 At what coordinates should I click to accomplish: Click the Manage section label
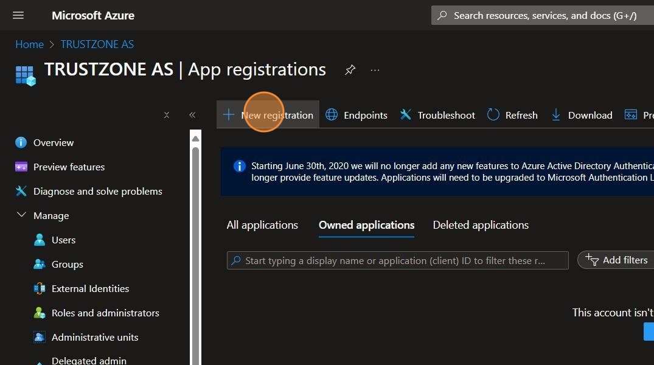tap(51, 216)
